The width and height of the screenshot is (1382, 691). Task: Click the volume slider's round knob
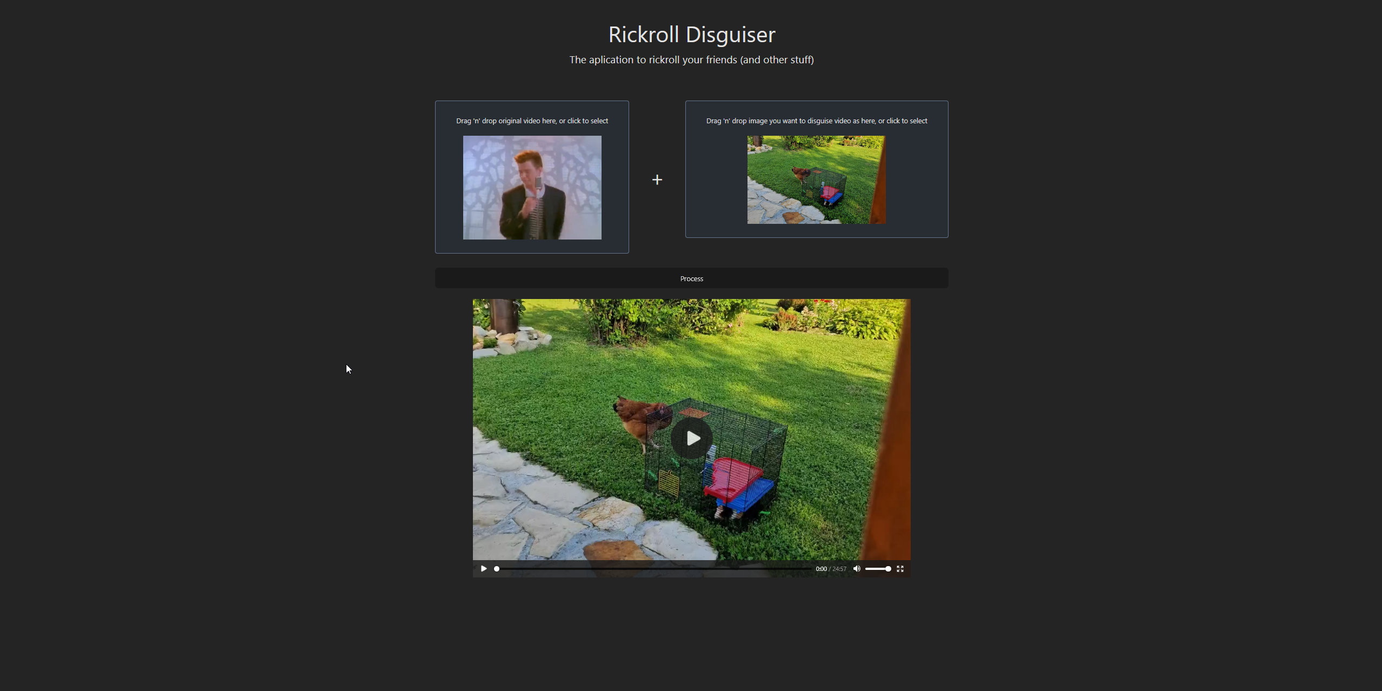tap(888, 569)
